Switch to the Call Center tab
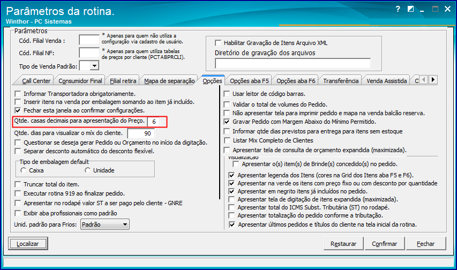The width and height of the screenshot is (457, 270). (36, 81)
